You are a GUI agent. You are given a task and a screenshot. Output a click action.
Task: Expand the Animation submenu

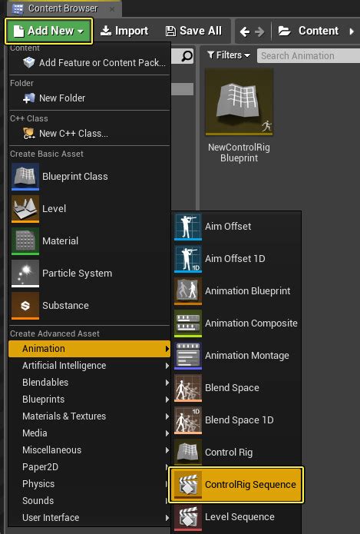tap(89, 349)
